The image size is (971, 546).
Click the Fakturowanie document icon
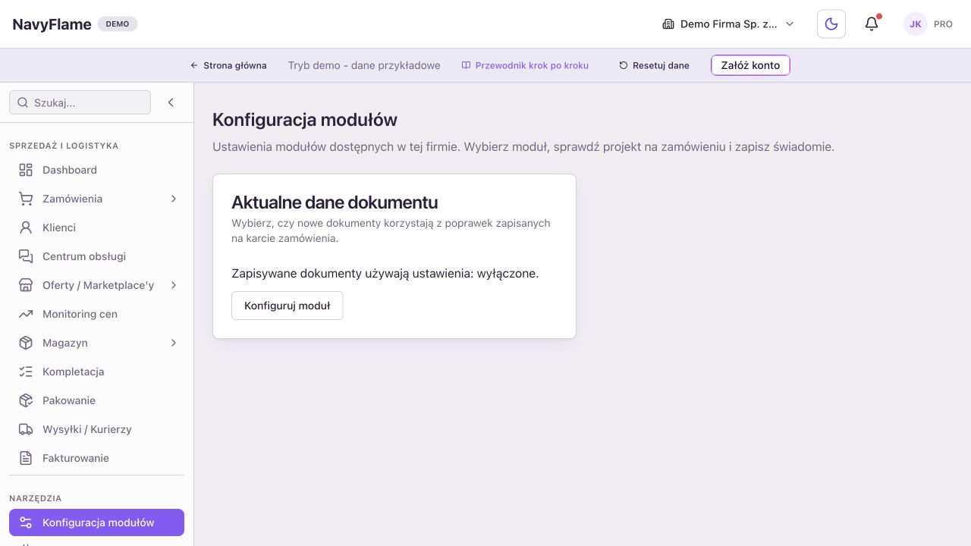pos(26,458)
